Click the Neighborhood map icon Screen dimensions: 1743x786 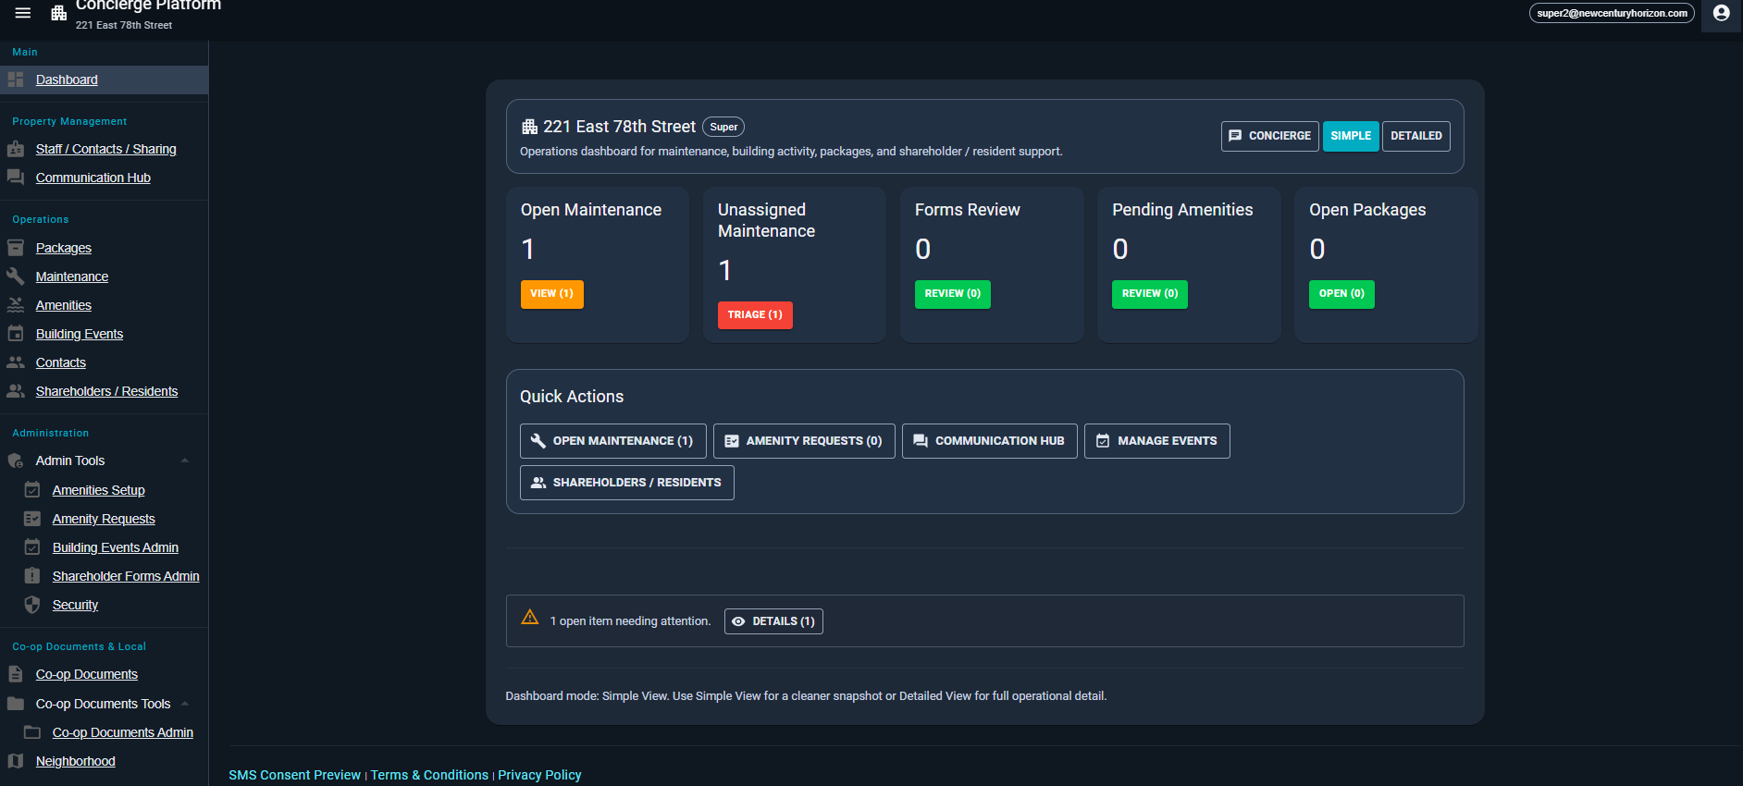pos(16,761)
